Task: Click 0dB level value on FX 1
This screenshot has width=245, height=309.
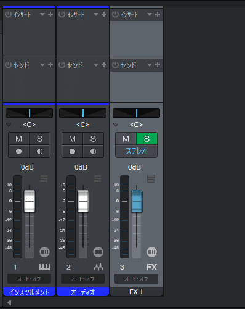Action: coord(134,167)
